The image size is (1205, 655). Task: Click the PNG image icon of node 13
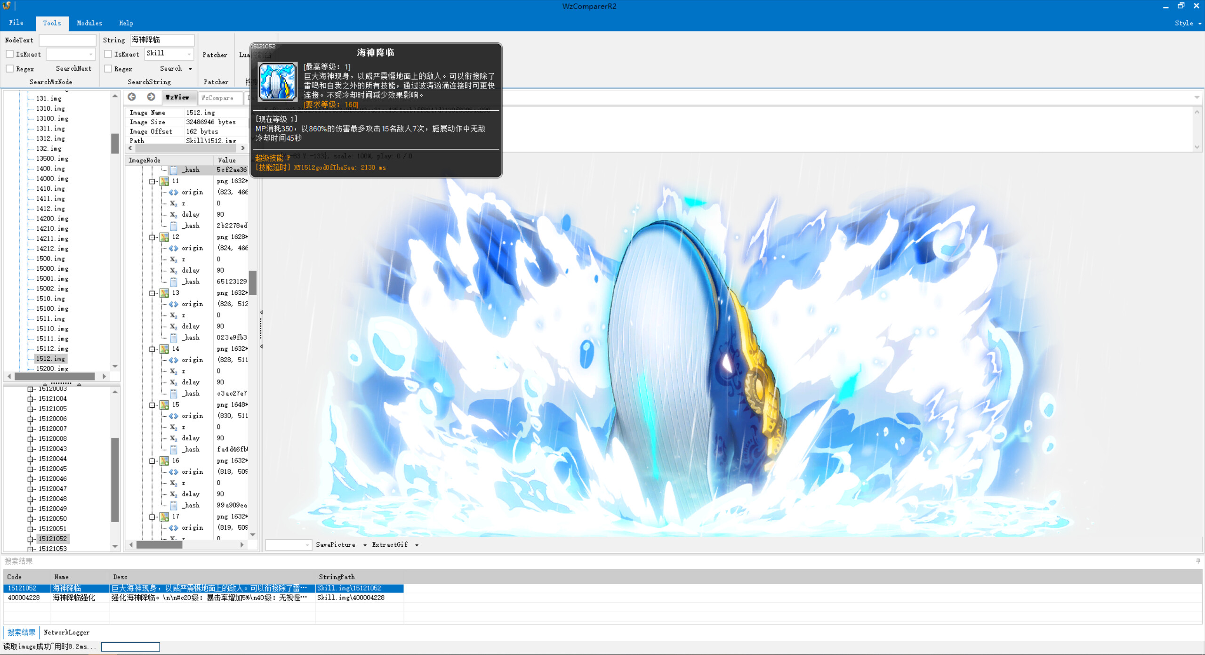(164, 293)
